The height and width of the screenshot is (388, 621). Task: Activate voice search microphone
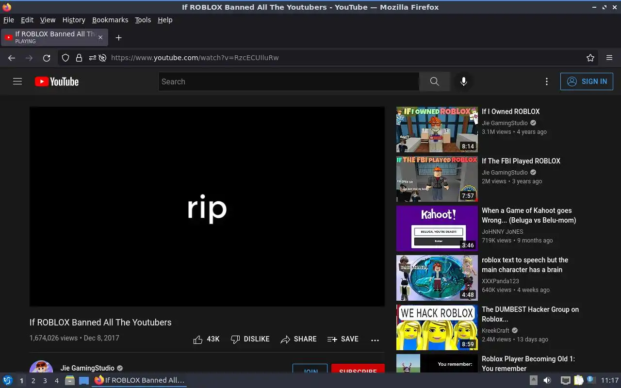click(x=464, y=81)
